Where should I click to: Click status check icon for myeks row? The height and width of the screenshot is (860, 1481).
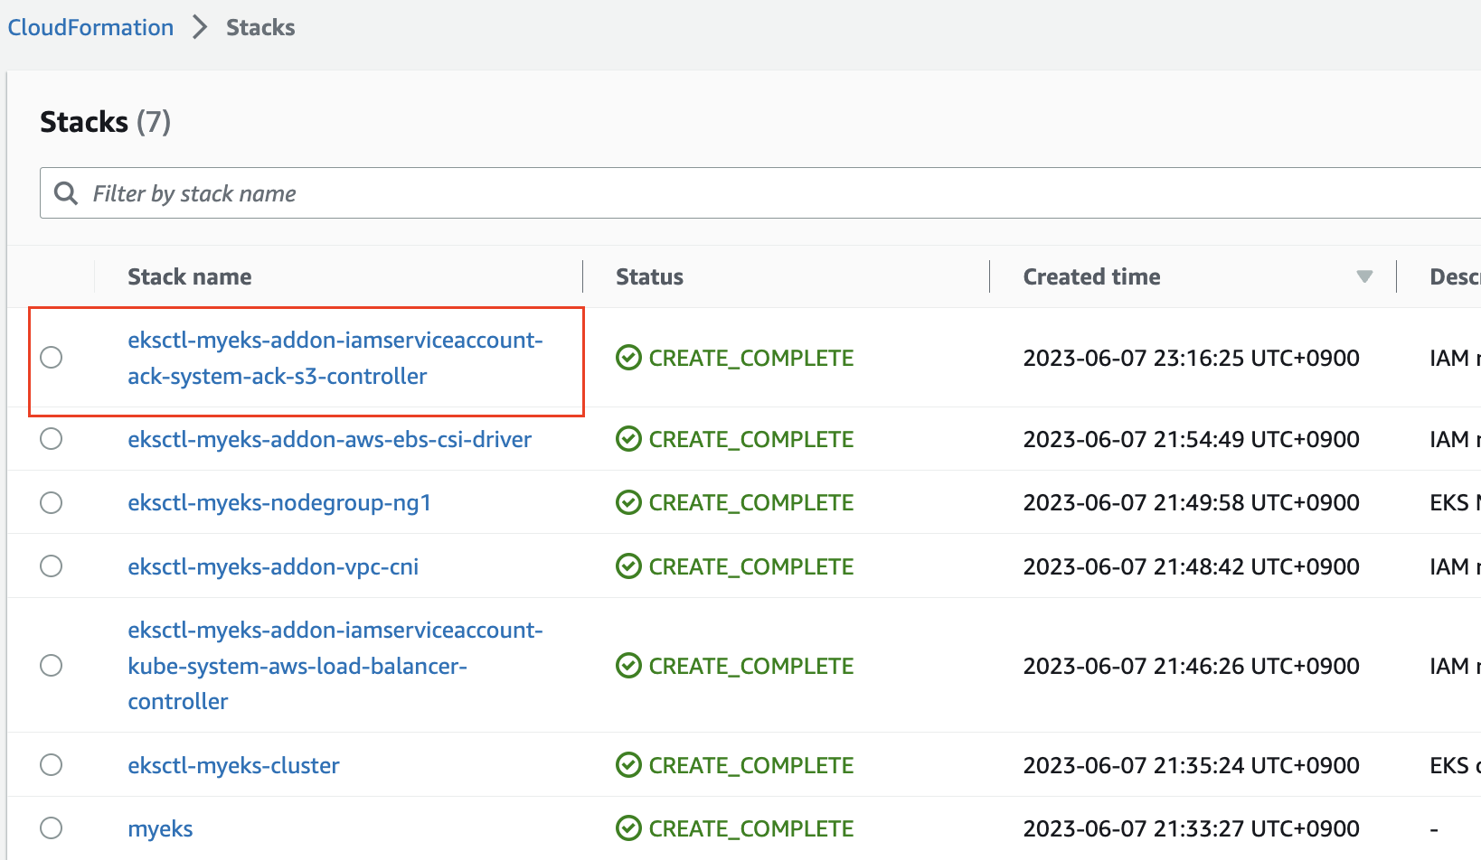pos(628,828)
